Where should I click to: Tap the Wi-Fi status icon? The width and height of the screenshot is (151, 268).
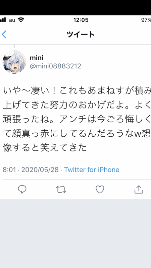pyautogui.click(x=21, y=20)
